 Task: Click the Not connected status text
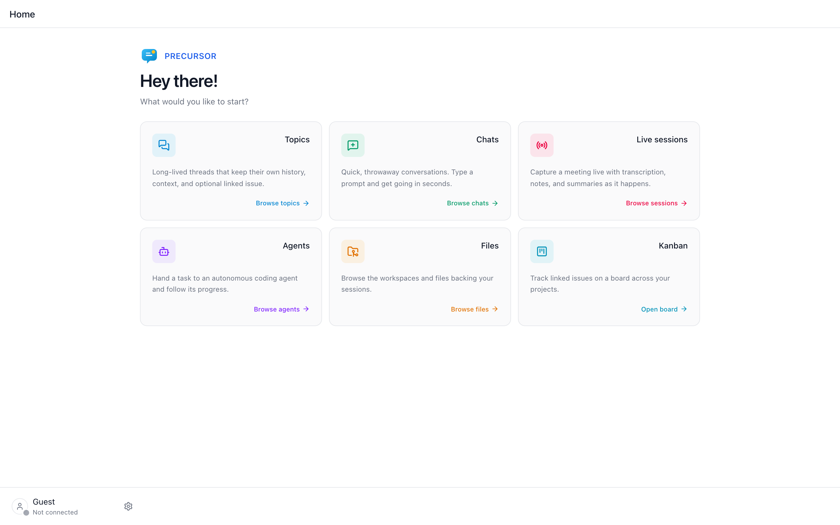click(55, 512)
